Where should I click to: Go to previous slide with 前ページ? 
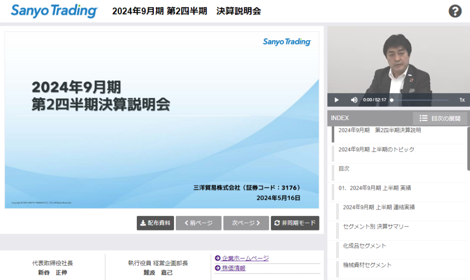[x=198, y=223]
